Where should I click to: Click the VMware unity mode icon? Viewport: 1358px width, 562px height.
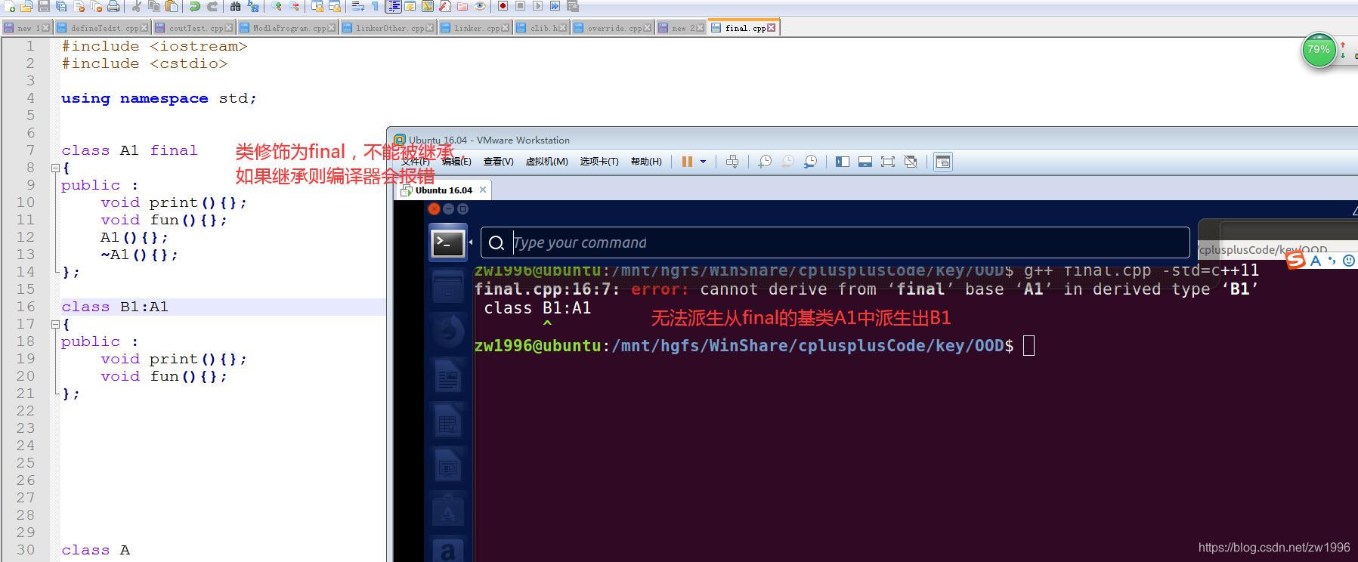point(911,162)
